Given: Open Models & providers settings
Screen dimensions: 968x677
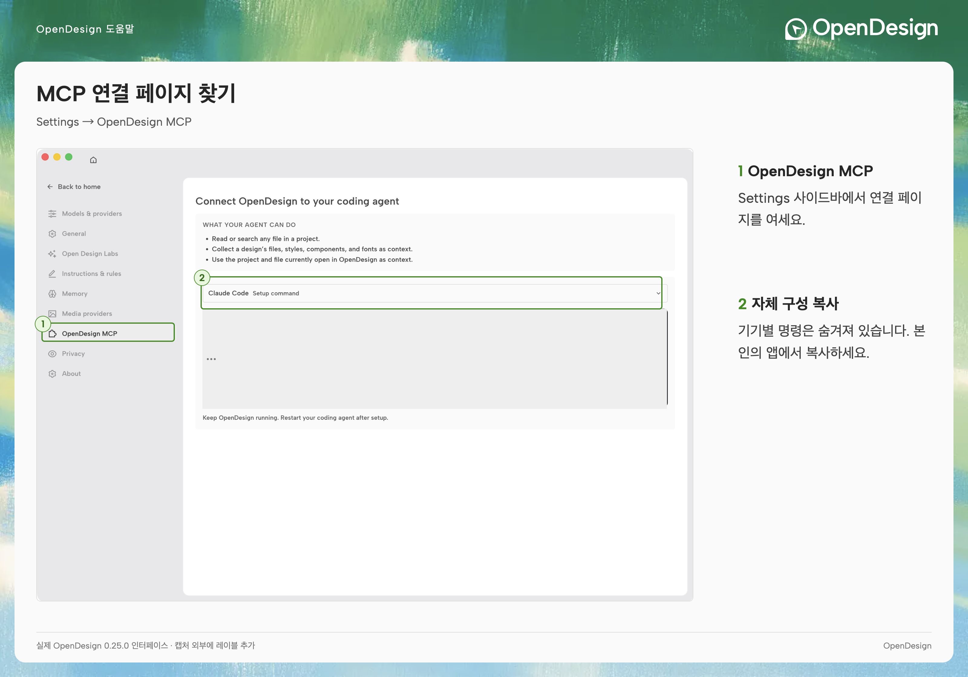Looking at the screenshot, I should (108, 214).
